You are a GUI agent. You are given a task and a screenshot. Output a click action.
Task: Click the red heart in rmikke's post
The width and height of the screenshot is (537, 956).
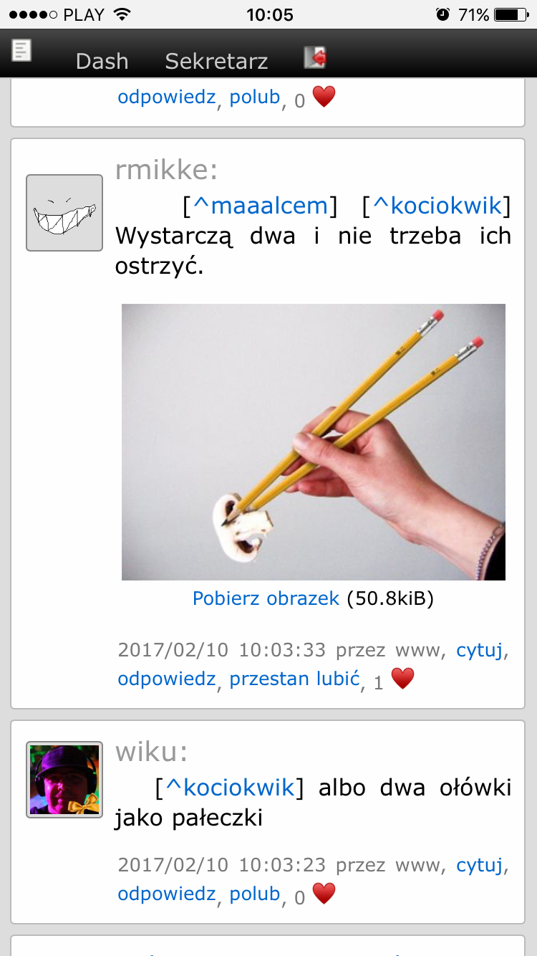pos(402,678)
